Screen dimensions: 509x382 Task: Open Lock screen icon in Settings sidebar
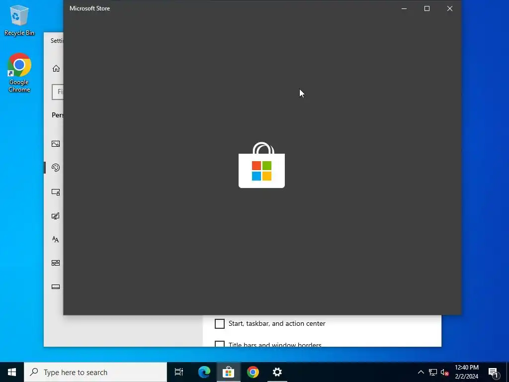click(56, 192)
